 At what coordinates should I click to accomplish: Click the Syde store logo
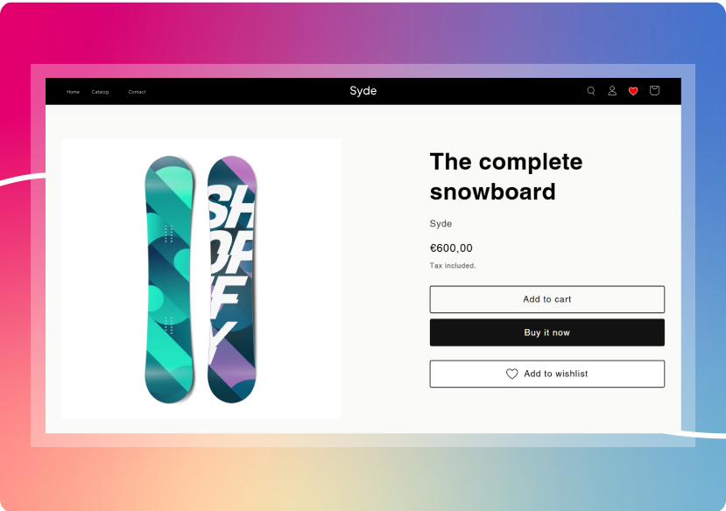[x=363, y=91]
